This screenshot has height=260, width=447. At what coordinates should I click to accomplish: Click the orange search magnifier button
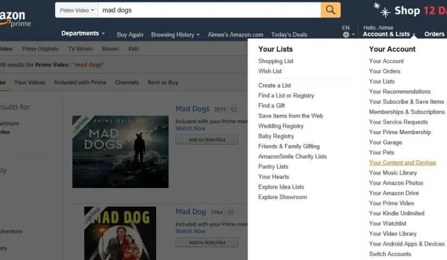330,10
